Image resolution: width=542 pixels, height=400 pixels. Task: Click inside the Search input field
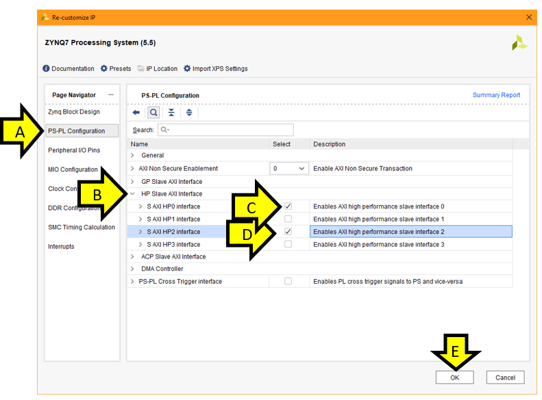(x=225, y=130)
